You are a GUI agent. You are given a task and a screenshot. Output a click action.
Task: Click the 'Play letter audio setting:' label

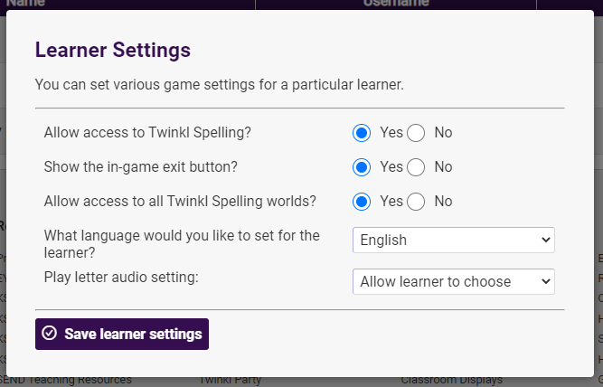(x=121, y=277)
